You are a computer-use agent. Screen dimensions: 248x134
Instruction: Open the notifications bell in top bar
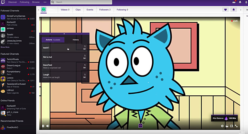(240, 2)
